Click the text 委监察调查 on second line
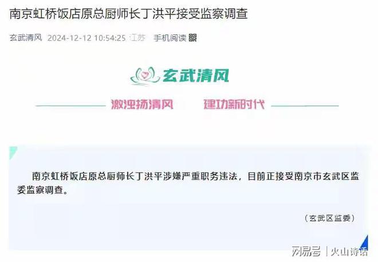Image resolution: width=378 pixels, height=262 pixels. coord(40,190)
